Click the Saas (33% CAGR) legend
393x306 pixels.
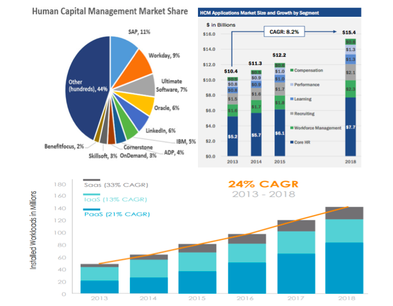[116, 185]
